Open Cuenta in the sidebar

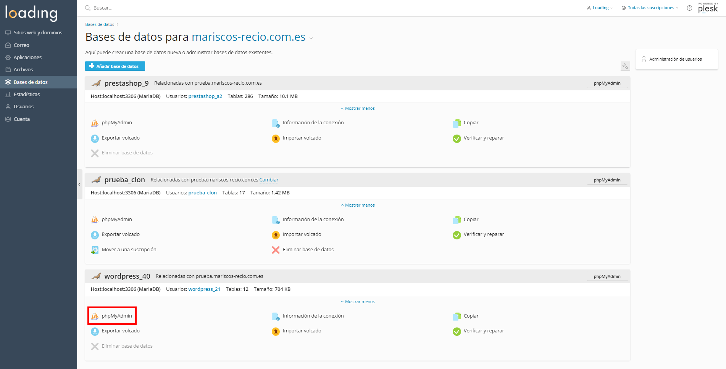coord(39,119)
